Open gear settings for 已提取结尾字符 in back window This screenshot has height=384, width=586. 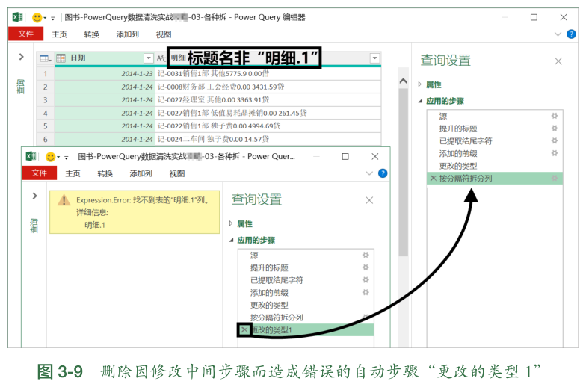[x=555, y=140]
